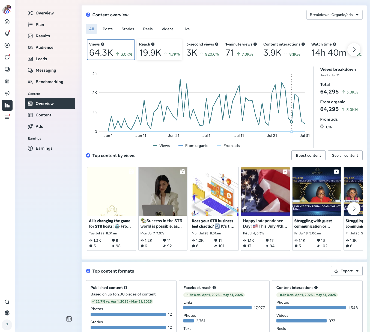Click See all content button
370x332 pixels.
point(345,155)
